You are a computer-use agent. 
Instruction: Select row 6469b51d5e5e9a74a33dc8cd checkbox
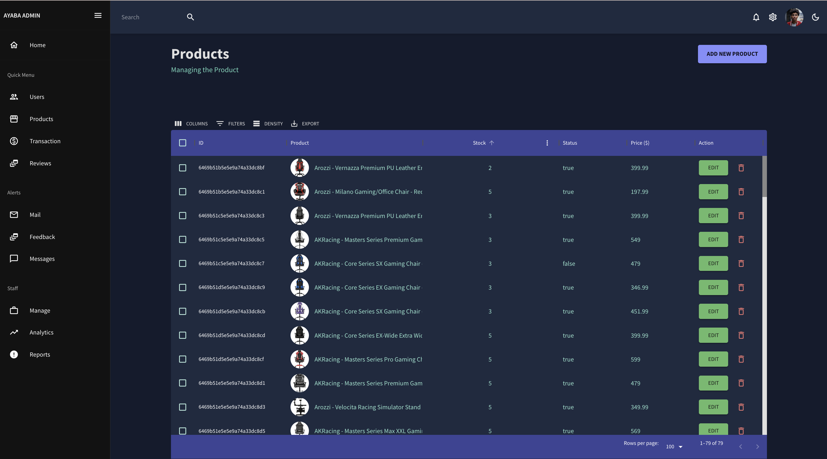[x=183, y=335]
